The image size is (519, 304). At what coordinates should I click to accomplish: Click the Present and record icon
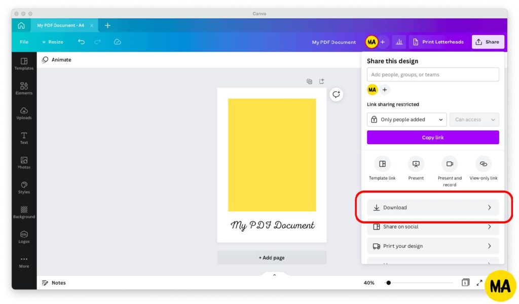point(450,164)
